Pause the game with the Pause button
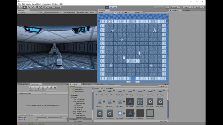The height and width of the screenshot is (125, 223). (111, 7)
